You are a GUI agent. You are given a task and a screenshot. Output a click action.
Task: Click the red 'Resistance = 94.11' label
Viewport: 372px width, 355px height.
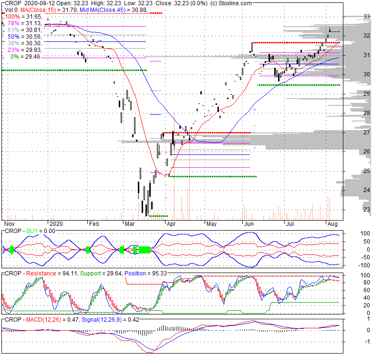pyautogui.click(x=52, y=274)
